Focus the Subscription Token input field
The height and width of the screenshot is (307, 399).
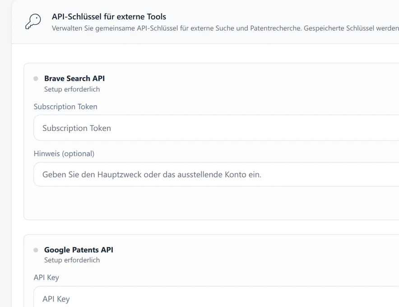[x=216, y=128]
